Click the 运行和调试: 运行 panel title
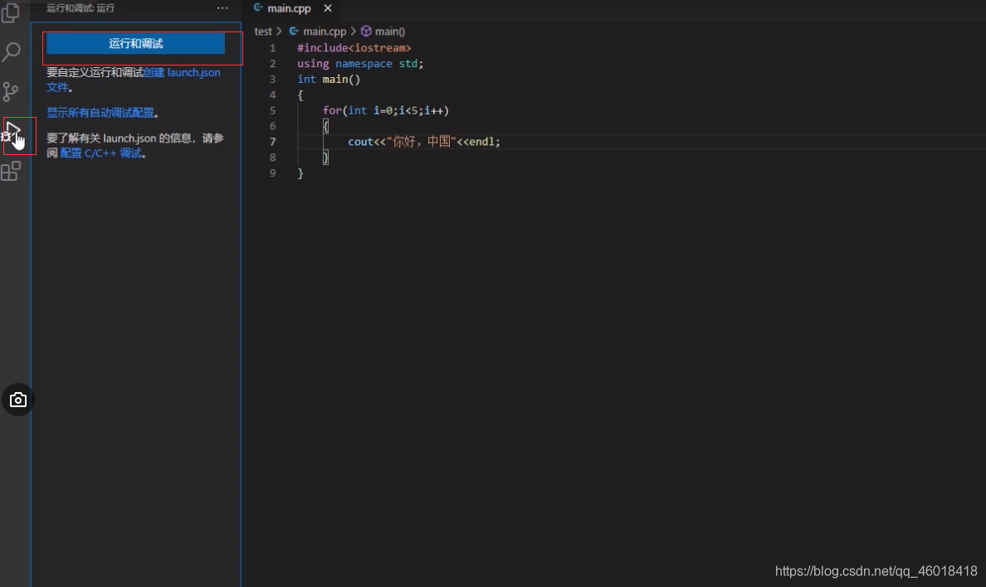Image resolution: width=986 pixels, height=587 pixels. (x=81, y=8)
